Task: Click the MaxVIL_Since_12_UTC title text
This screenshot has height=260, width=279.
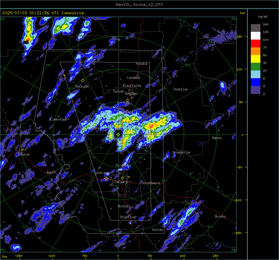Action: [139, 5]
